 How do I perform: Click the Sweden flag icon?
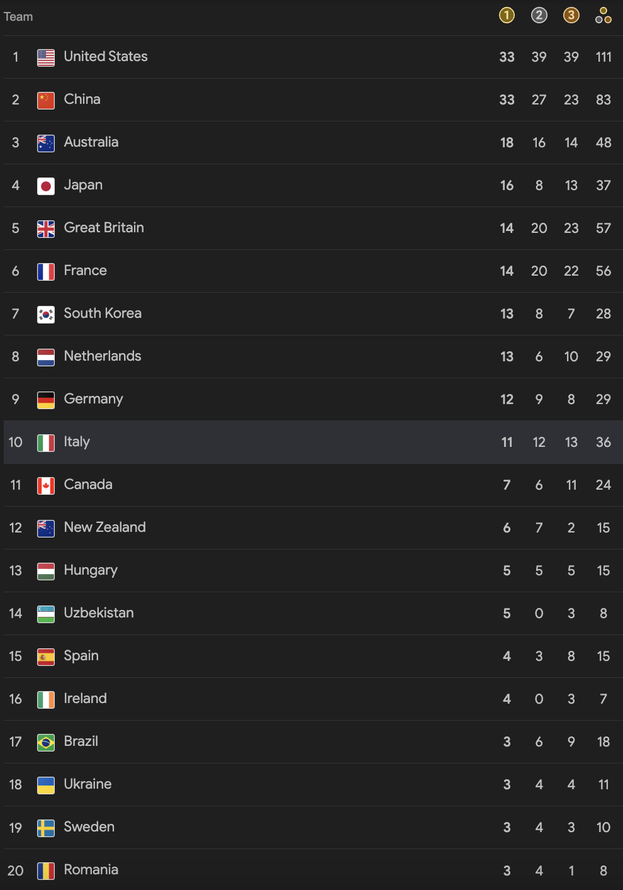coord(46,828)
